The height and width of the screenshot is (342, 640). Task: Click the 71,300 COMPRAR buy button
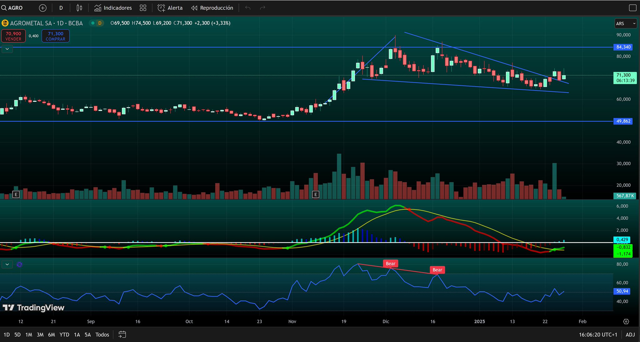[55, 36]
